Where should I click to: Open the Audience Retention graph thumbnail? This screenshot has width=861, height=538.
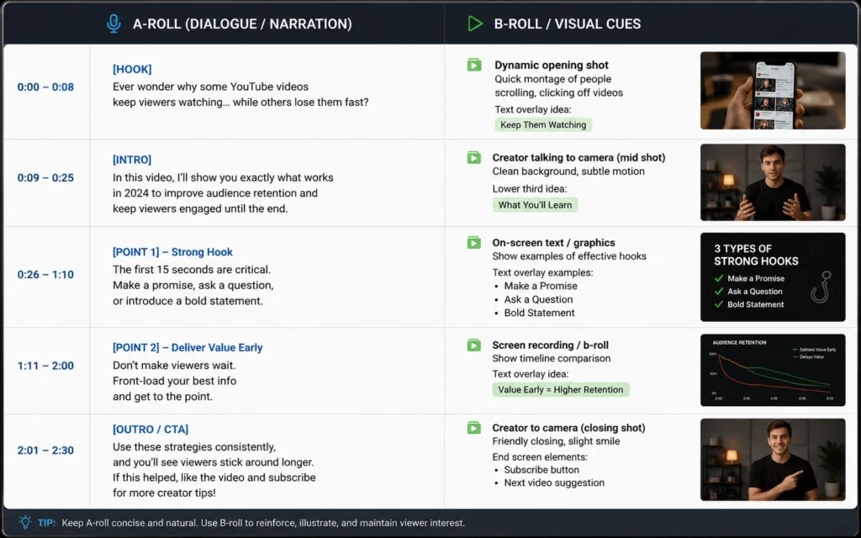pyautogui.click(x=773, y=370)
